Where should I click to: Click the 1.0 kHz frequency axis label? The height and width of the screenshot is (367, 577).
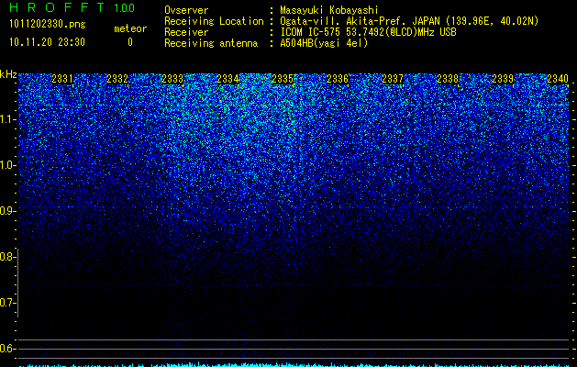(7, 165)
